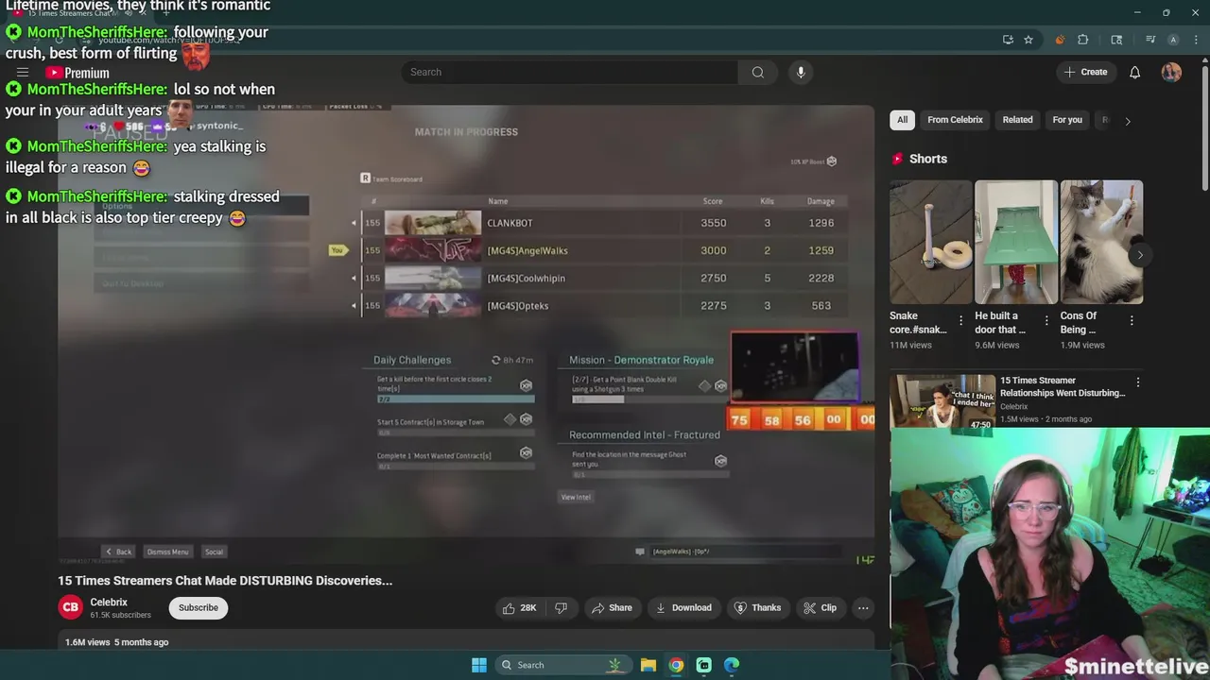The image size is (1210, 680).
Task: Focus the YouTube search field
Action: (569, 72)
